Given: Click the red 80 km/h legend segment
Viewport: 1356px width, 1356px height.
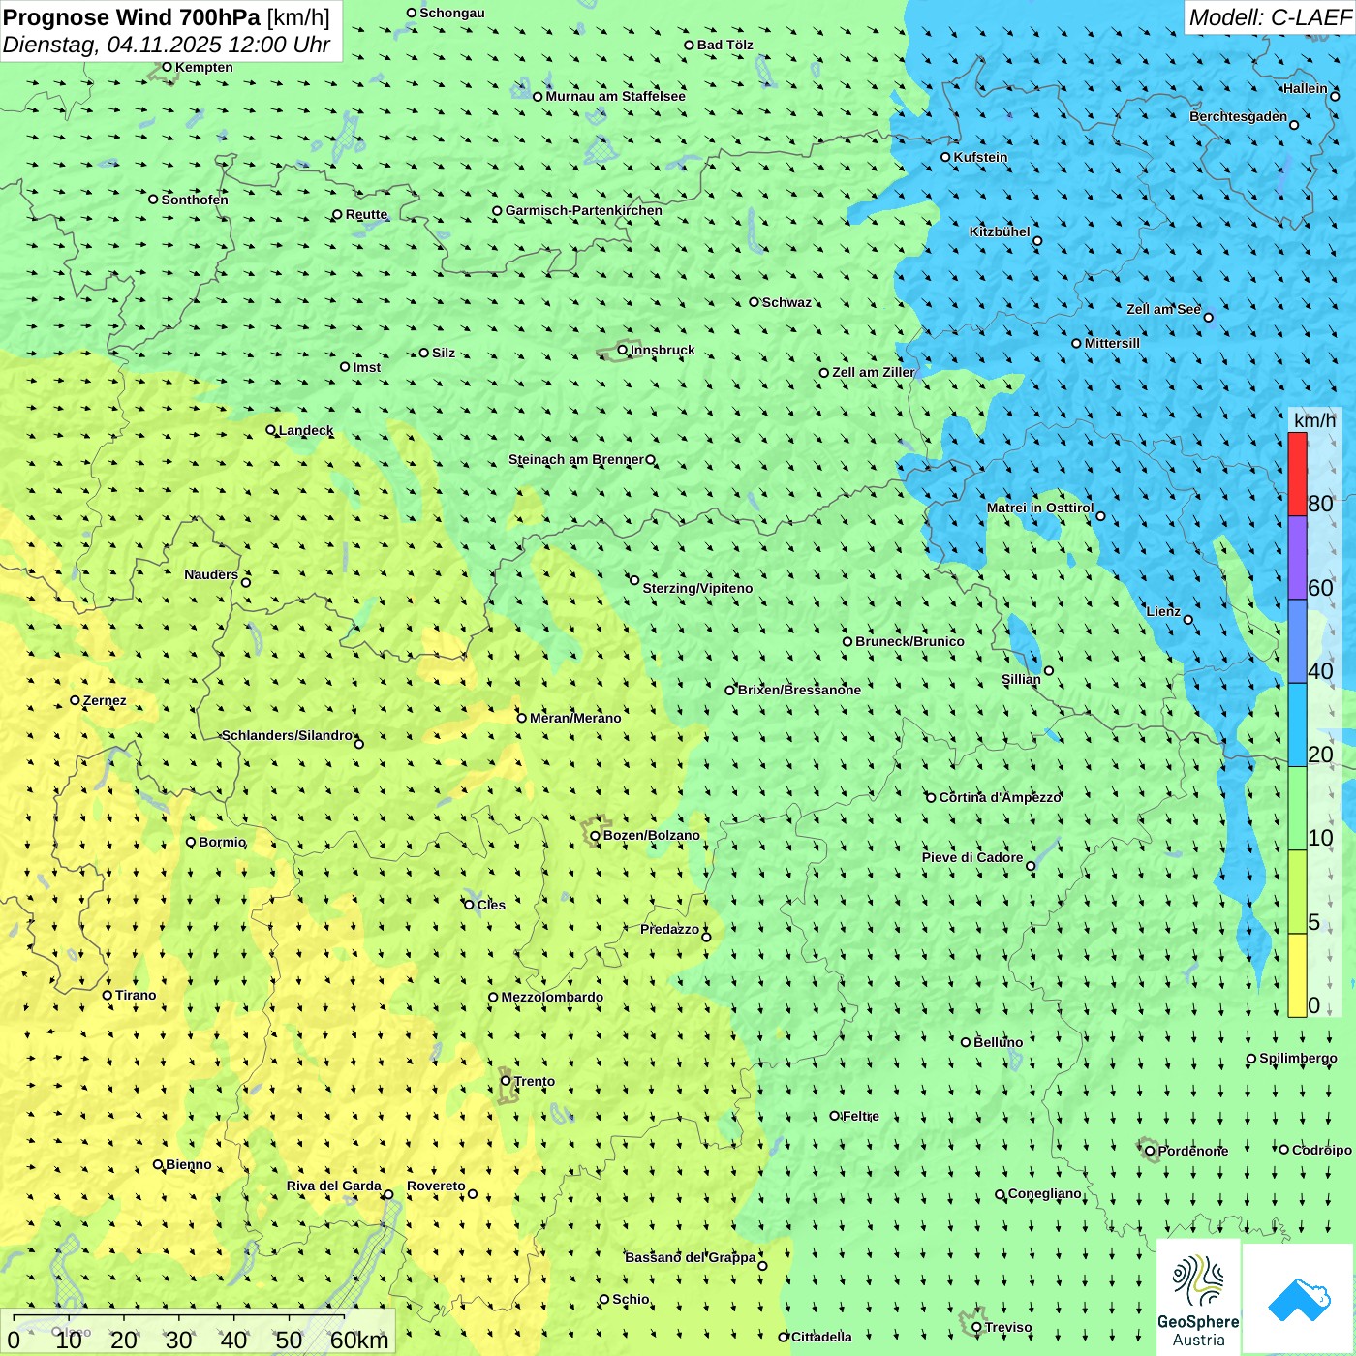Looking at the screenshot, I should click(x=1297, y=474).
